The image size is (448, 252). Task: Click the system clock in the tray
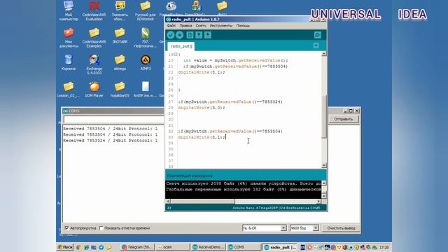(x=384, y=247)
